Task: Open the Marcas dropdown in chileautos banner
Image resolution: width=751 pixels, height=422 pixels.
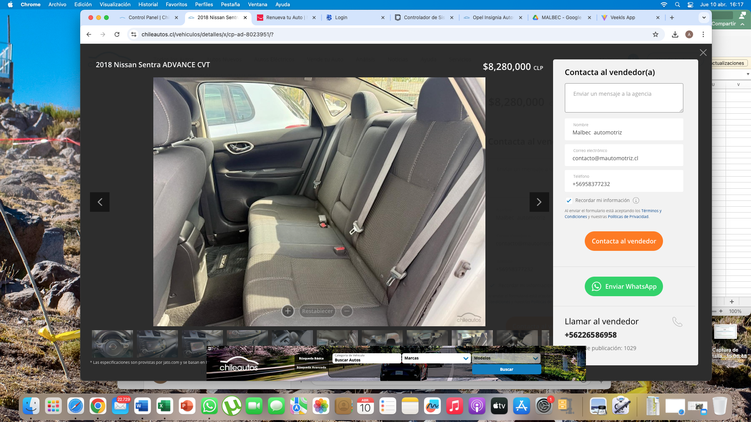Action: click(x=436, y=358)
